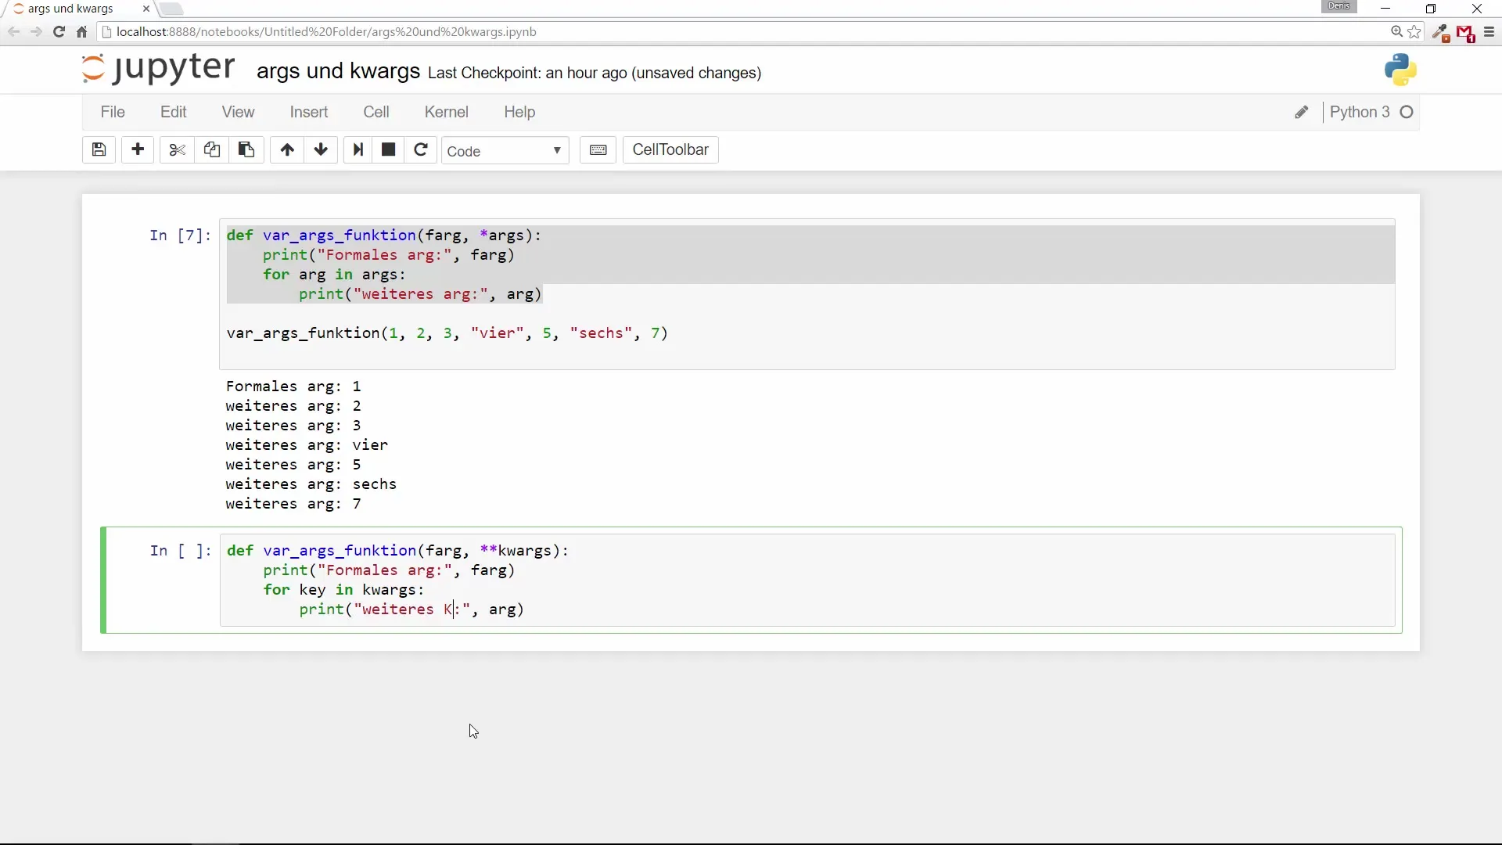Click the kernel idle circle indicator
The width and height of the screenshot is (1502, 845).
(1407, 112)
